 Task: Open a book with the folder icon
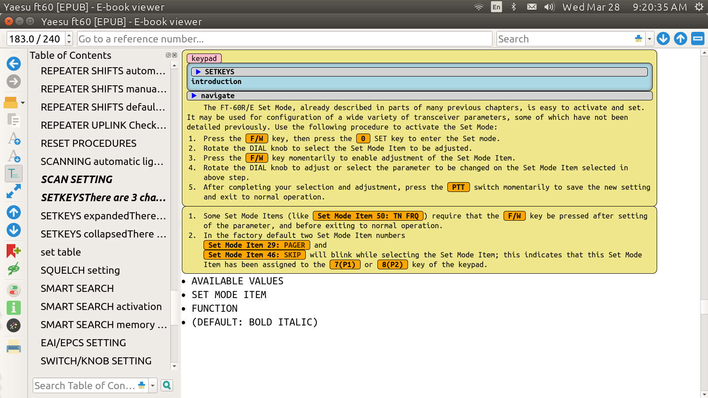[x=11, y=103]
